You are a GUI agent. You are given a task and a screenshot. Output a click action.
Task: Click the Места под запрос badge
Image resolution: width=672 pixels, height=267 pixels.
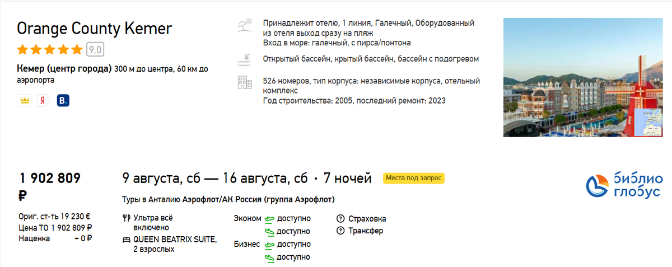point(414,178)
